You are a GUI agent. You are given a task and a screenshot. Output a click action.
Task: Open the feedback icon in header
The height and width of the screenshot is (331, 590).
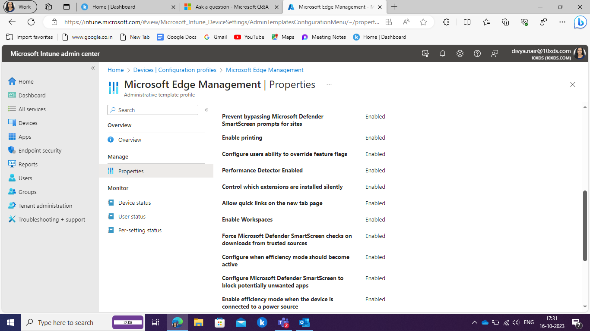(x=495, y=53)
